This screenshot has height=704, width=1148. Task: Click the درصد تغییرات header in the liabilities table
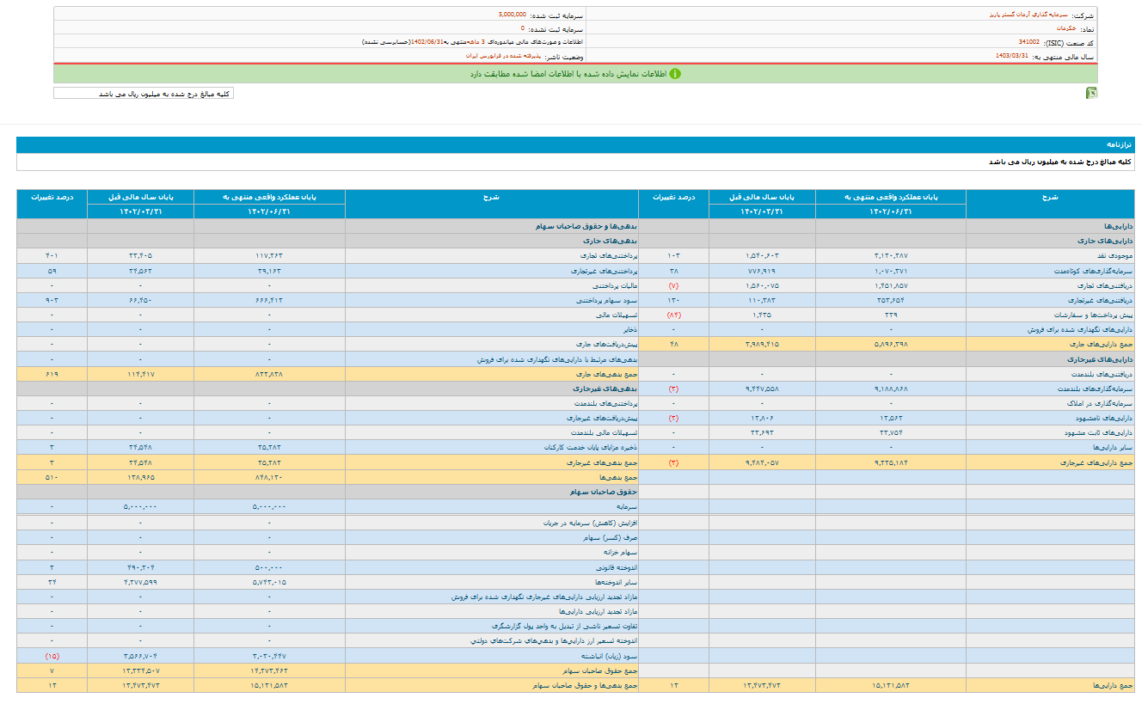52,198
